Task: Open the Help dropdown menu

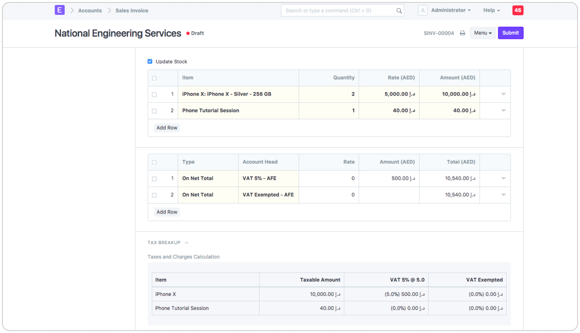Action: point(491,10)
